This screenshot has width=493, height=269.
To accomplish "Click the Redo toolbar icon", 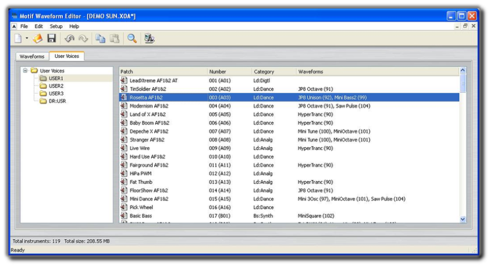I will click(x=83, y=38).
